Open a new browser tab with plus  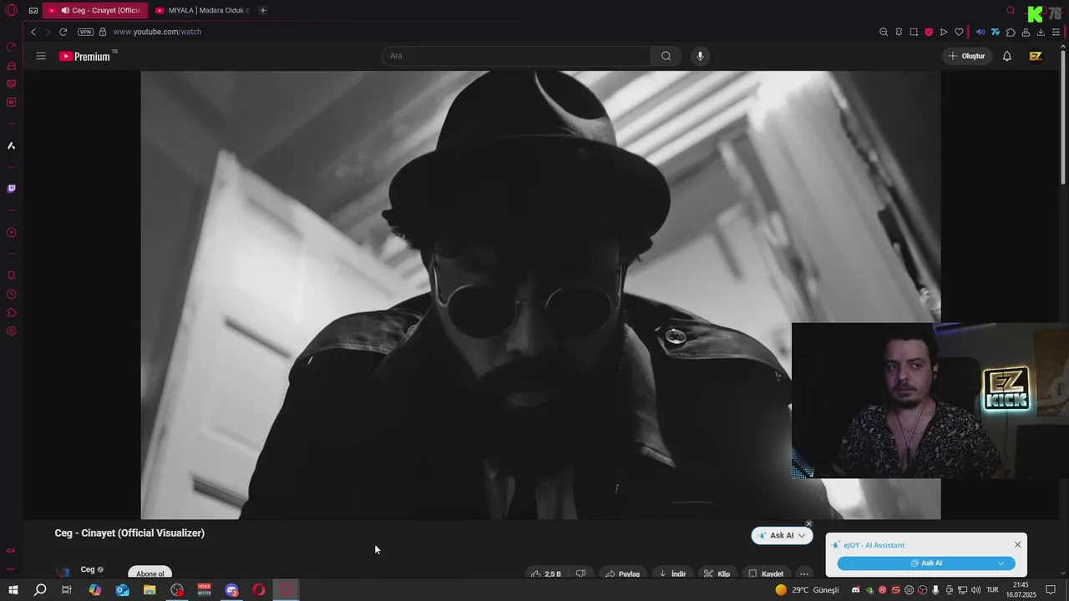coord(263,10)
